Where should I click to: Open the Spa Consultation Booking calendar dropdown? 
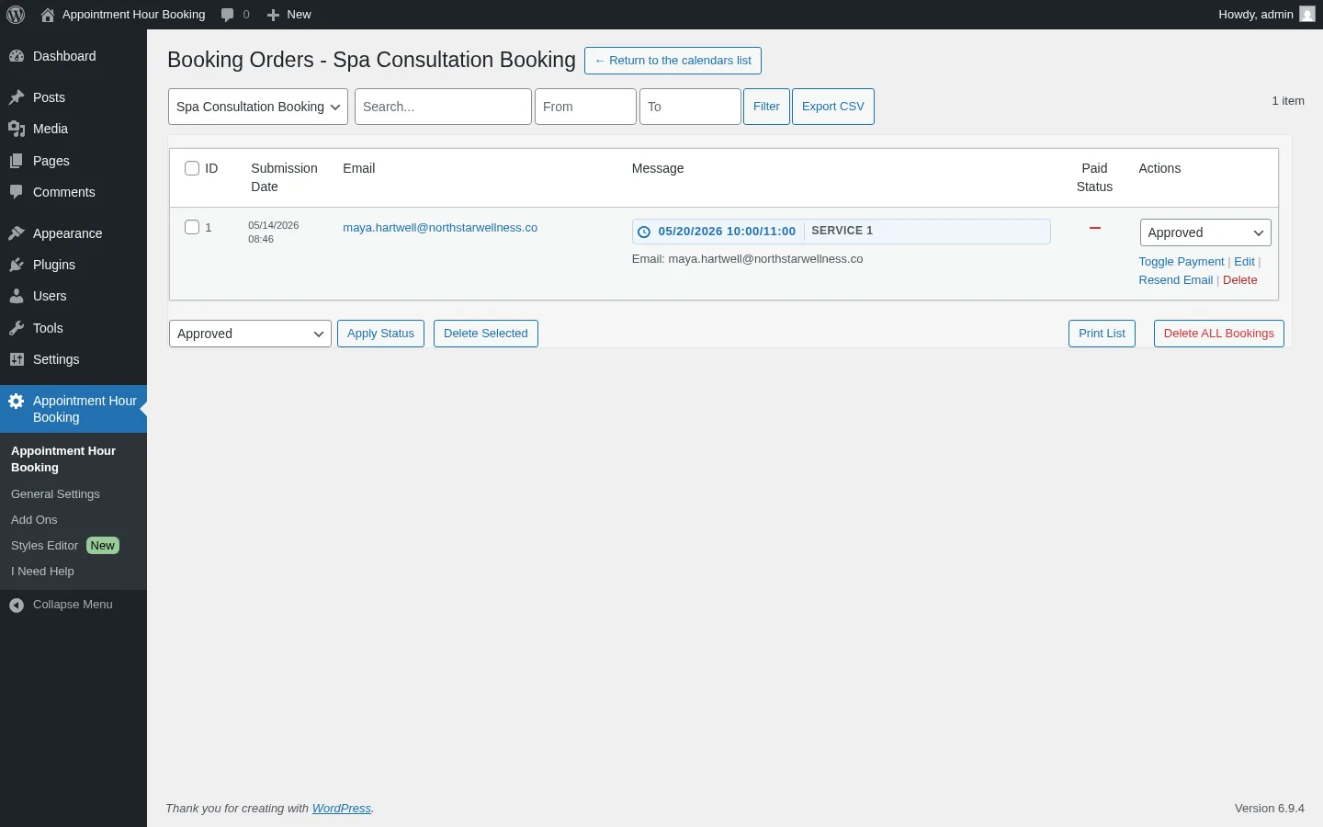pyautogui.click(x=258, y=107)
